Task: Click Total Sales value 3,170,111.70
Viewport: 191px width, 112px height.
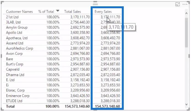Action: click(80, 17)
